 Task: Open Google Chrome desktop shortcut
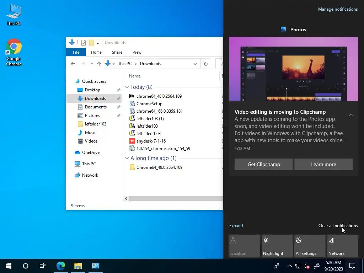click(x=14, y=52)
